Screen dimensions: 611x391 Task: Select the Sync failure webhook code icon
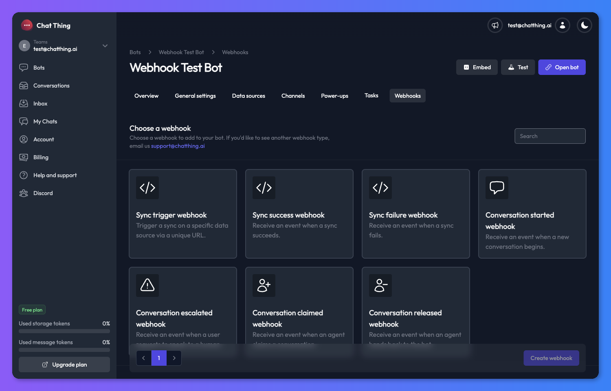380,188
